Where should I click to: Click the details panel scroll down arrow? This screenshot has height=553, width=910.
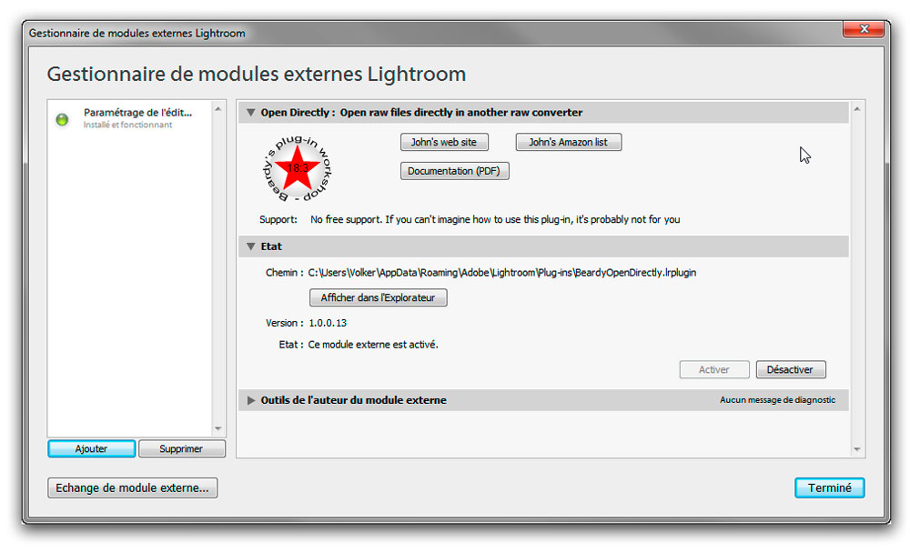(857, 449)
